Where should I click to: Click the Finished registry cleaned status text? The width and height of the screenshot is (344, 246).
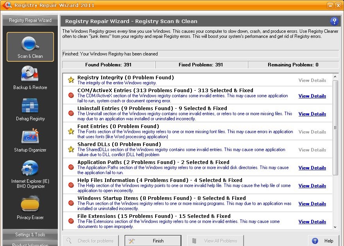point(110,54)
